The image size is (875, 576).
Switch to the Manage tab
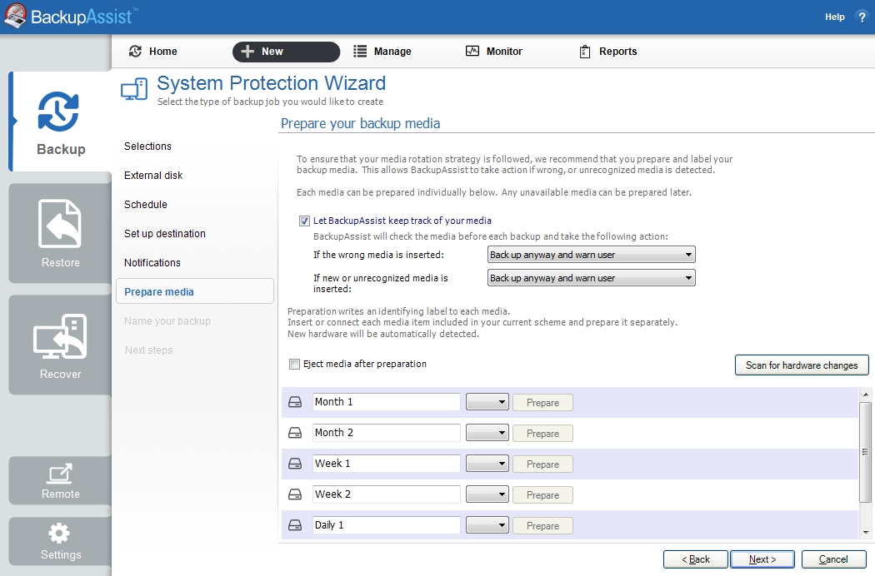pyautogui.click(x=382, y=52)
